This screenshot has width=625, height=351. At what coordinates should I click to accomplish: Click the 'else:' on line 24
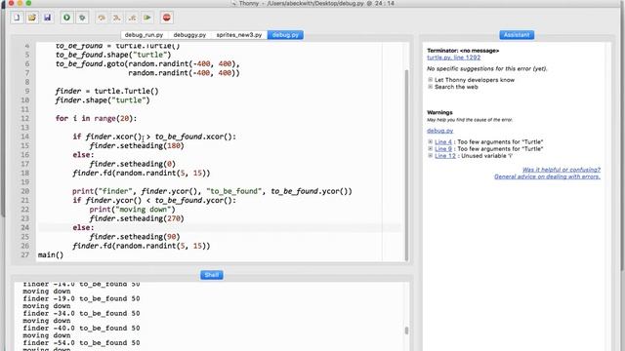[83, 227]
